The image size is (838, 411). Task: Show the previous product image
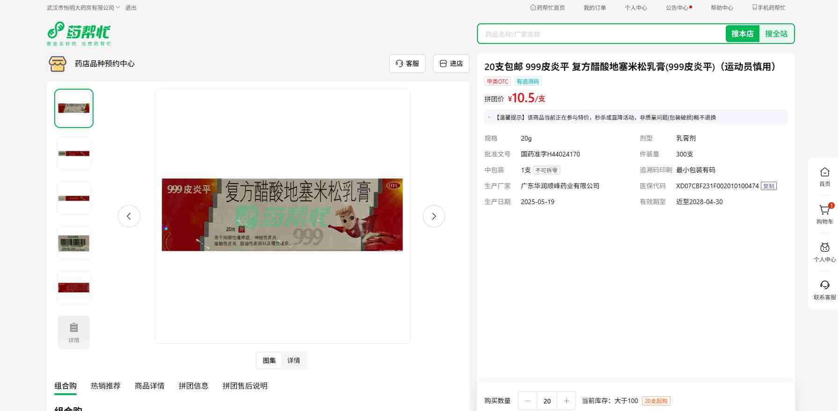tap(129, 216)
